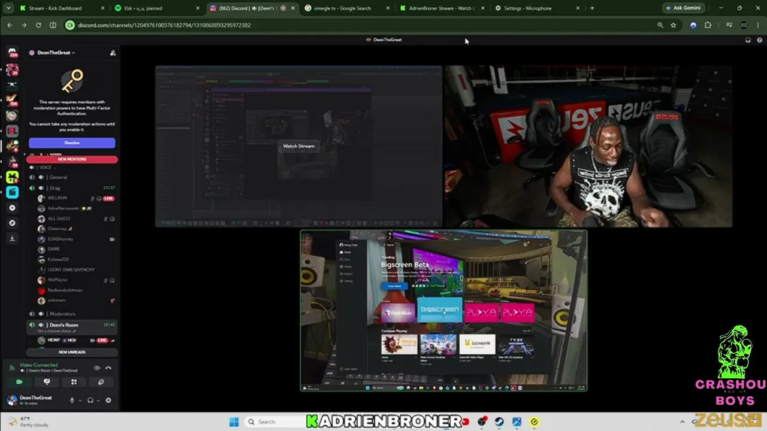Toggle camera on in voice panel
The image size is (767, 431).
click(19, 382)
